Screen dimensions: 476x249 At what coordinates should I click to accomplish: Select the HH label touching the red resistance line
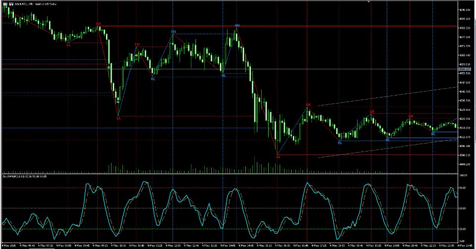click(237, 26)
